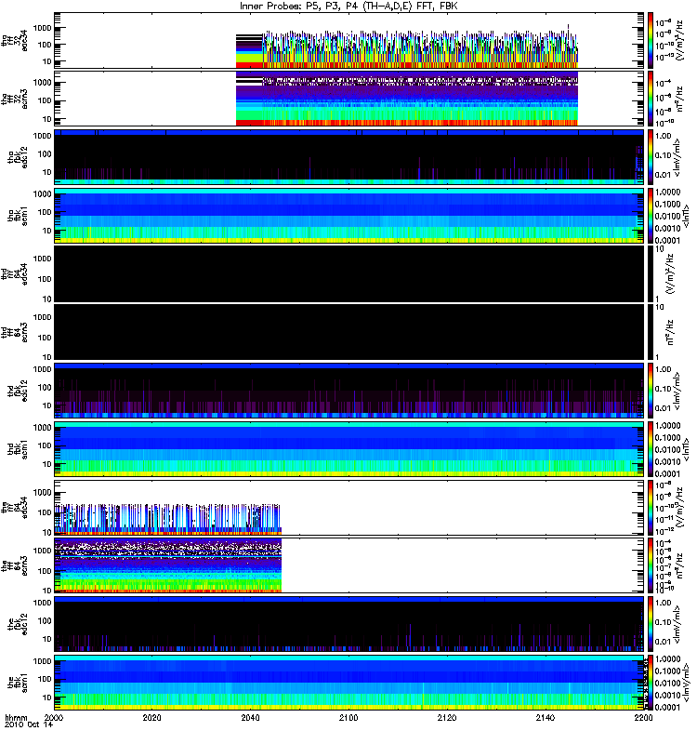Click 0.0001 color bar value of thd fbk scm1
The height and width of the screenshot is (744, 697).
point(667,473)
